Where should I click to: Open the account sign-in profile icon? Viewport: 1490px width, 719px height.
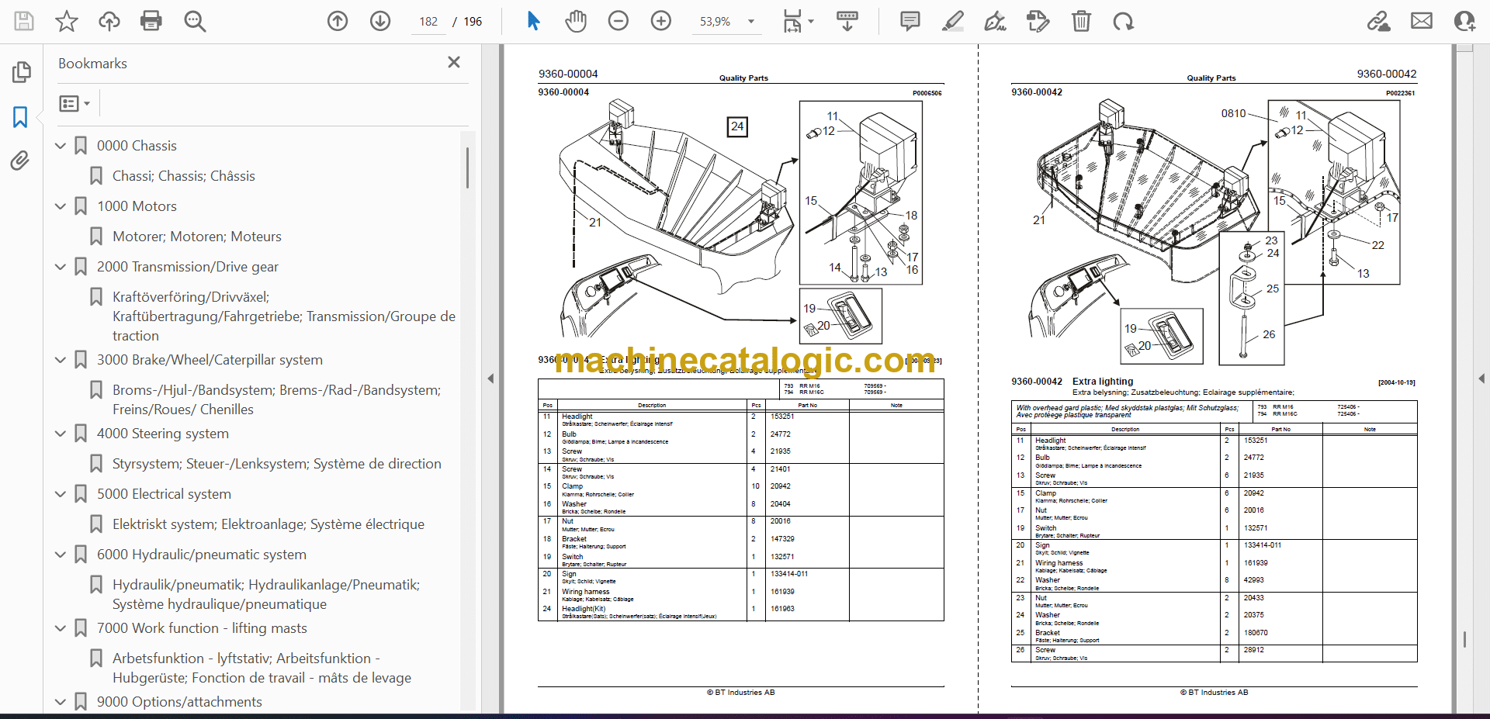pyautogui.click(x=1464, y=21)
